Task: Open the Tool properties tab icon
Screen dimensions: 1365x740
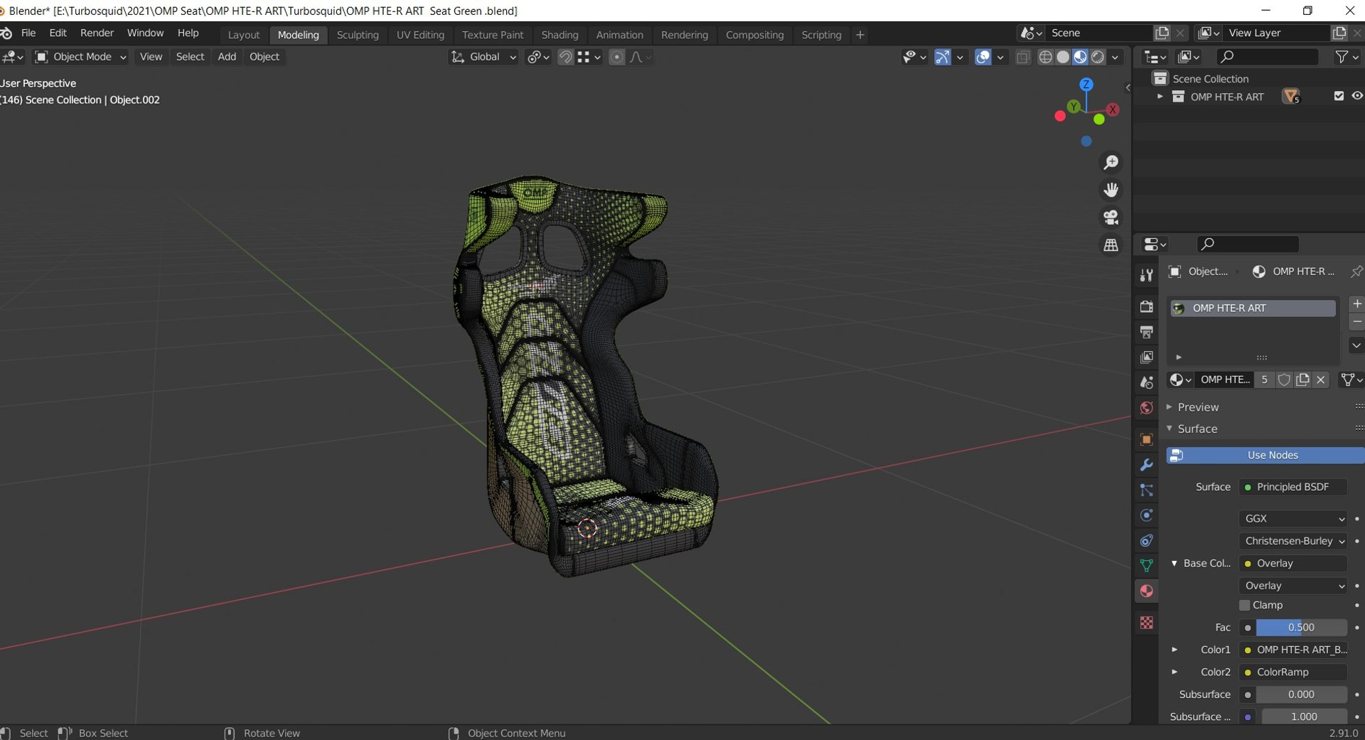Action: click(1146, 275)
